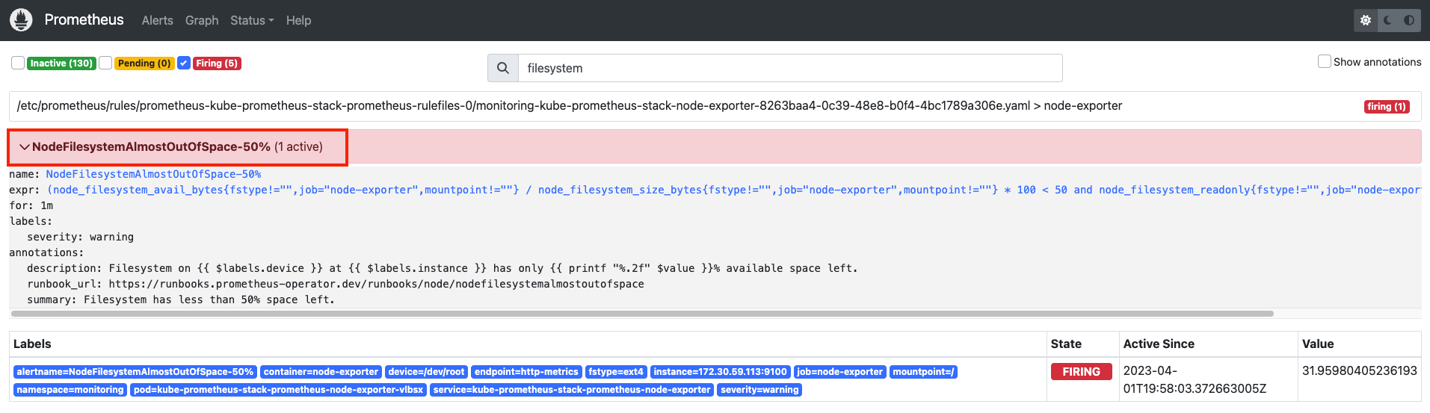This screenshot has height=413, width=1430.
Task: Open the Graph page
Action: [202, 20]
